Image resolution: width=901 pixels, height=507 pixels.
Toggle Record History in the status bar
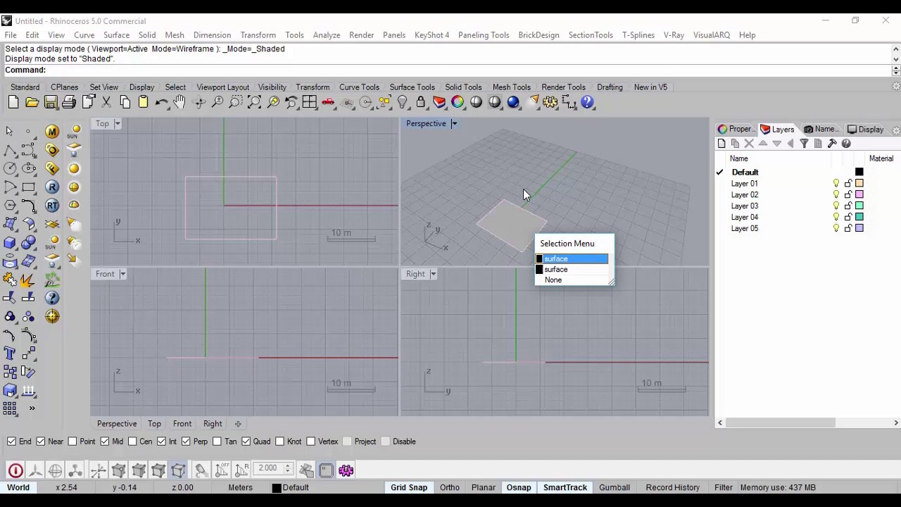click(x=673, y=487)
